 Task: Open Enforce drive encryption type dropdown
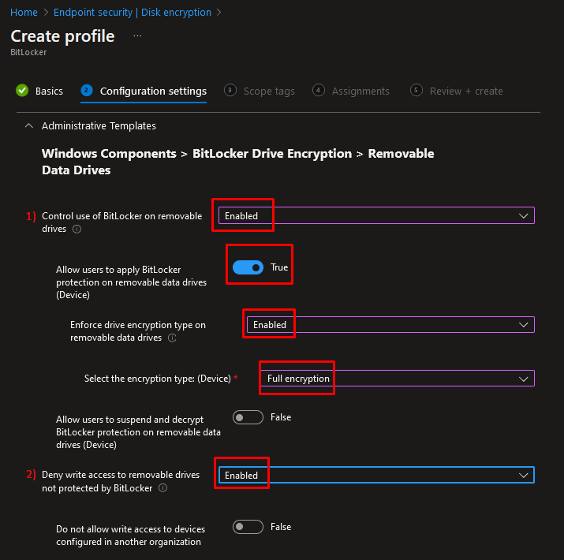[x=390, y=325]
